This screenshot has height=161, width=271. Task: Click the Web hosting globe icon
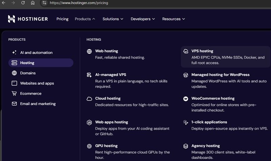[x=89, y=51]
